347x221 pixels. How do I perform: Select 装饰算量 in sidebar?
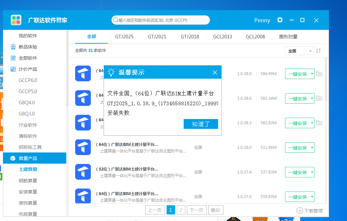click(28, 203)
